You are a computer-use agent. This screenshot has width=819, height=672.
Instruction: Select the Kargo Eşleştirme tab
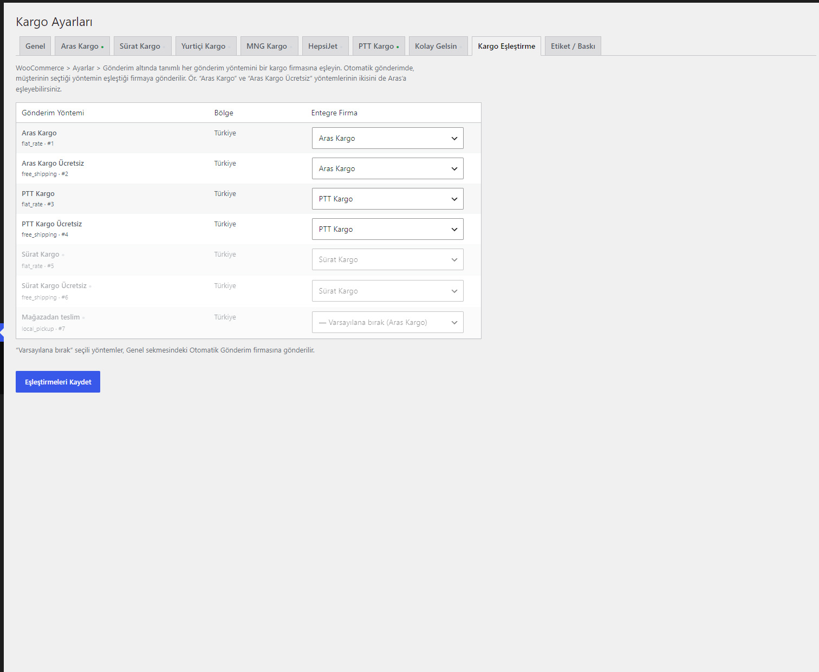[x=506, y=46]
